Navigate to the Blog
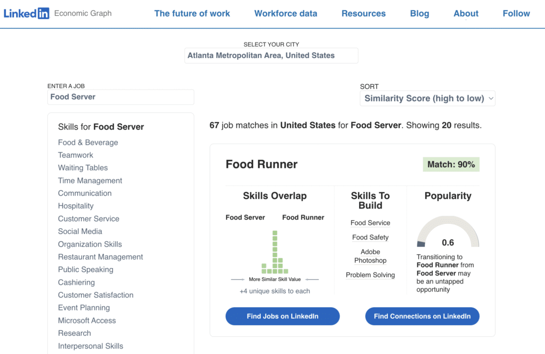This screenshot has height=354, width=545. pyautogui.click(x=419, y=13)
